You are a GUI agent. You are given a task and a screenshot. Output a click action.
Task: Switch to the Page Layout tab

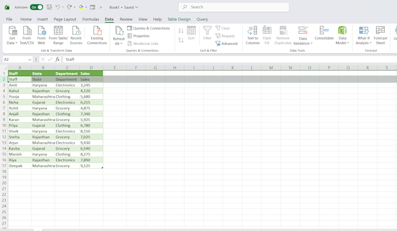65,19
